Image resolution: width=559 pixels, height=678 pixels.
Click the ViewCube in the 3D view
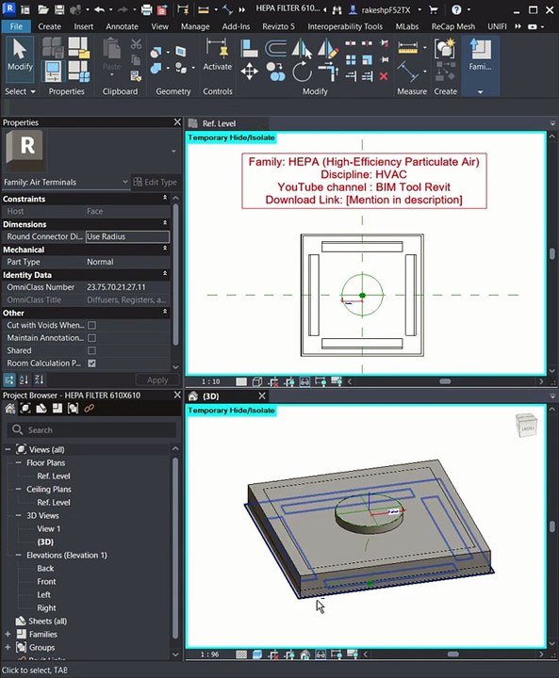(x=526, y=424)
